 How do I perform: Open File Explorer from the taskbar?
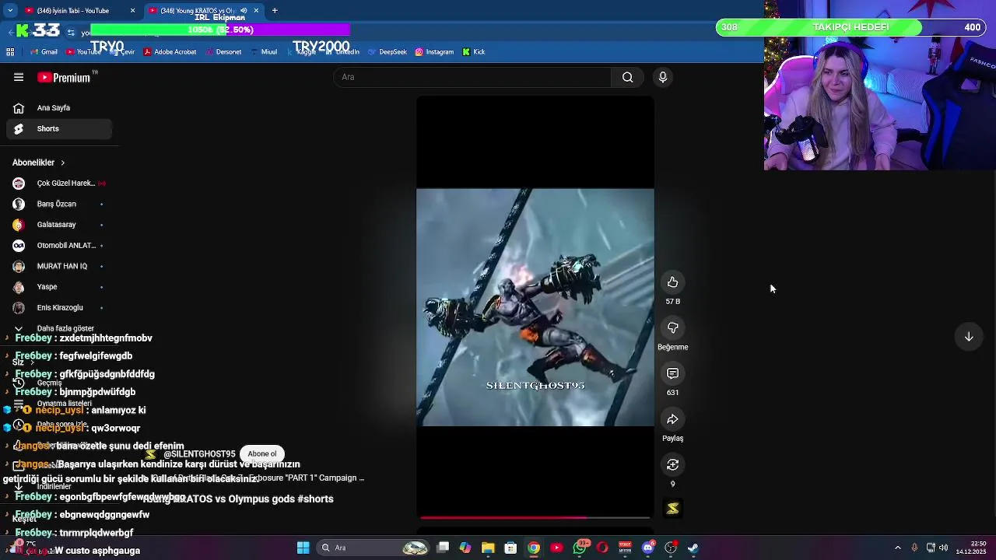(488, 548)
